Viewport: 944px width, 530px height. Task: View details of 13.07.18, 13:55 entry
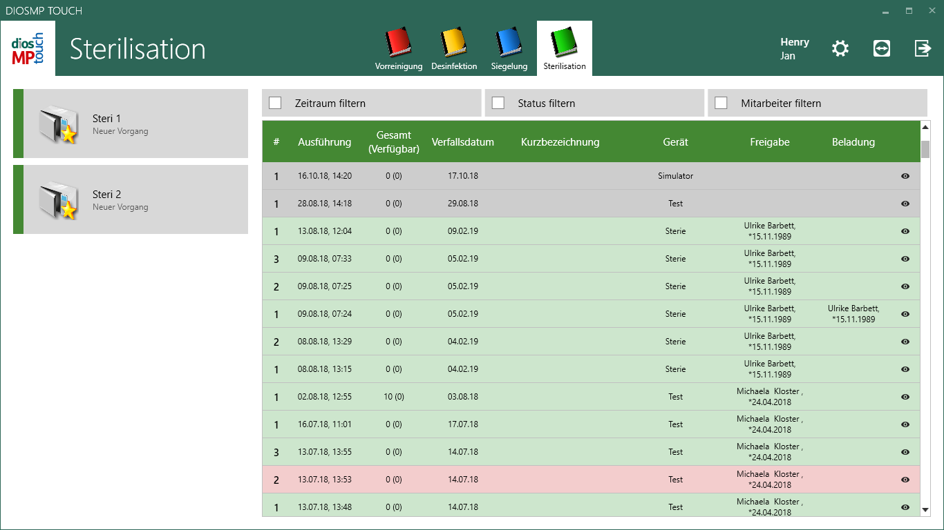tap(905, 452)
